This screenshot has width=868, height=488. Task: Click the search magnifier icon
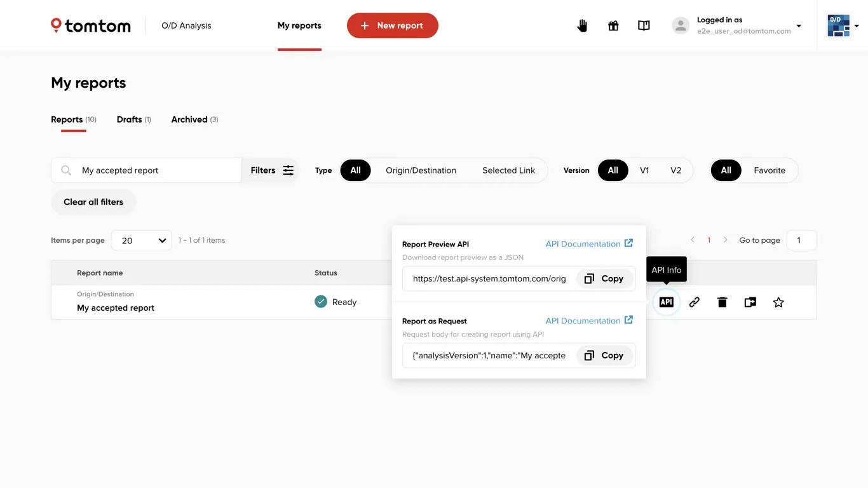click(66, 170)
